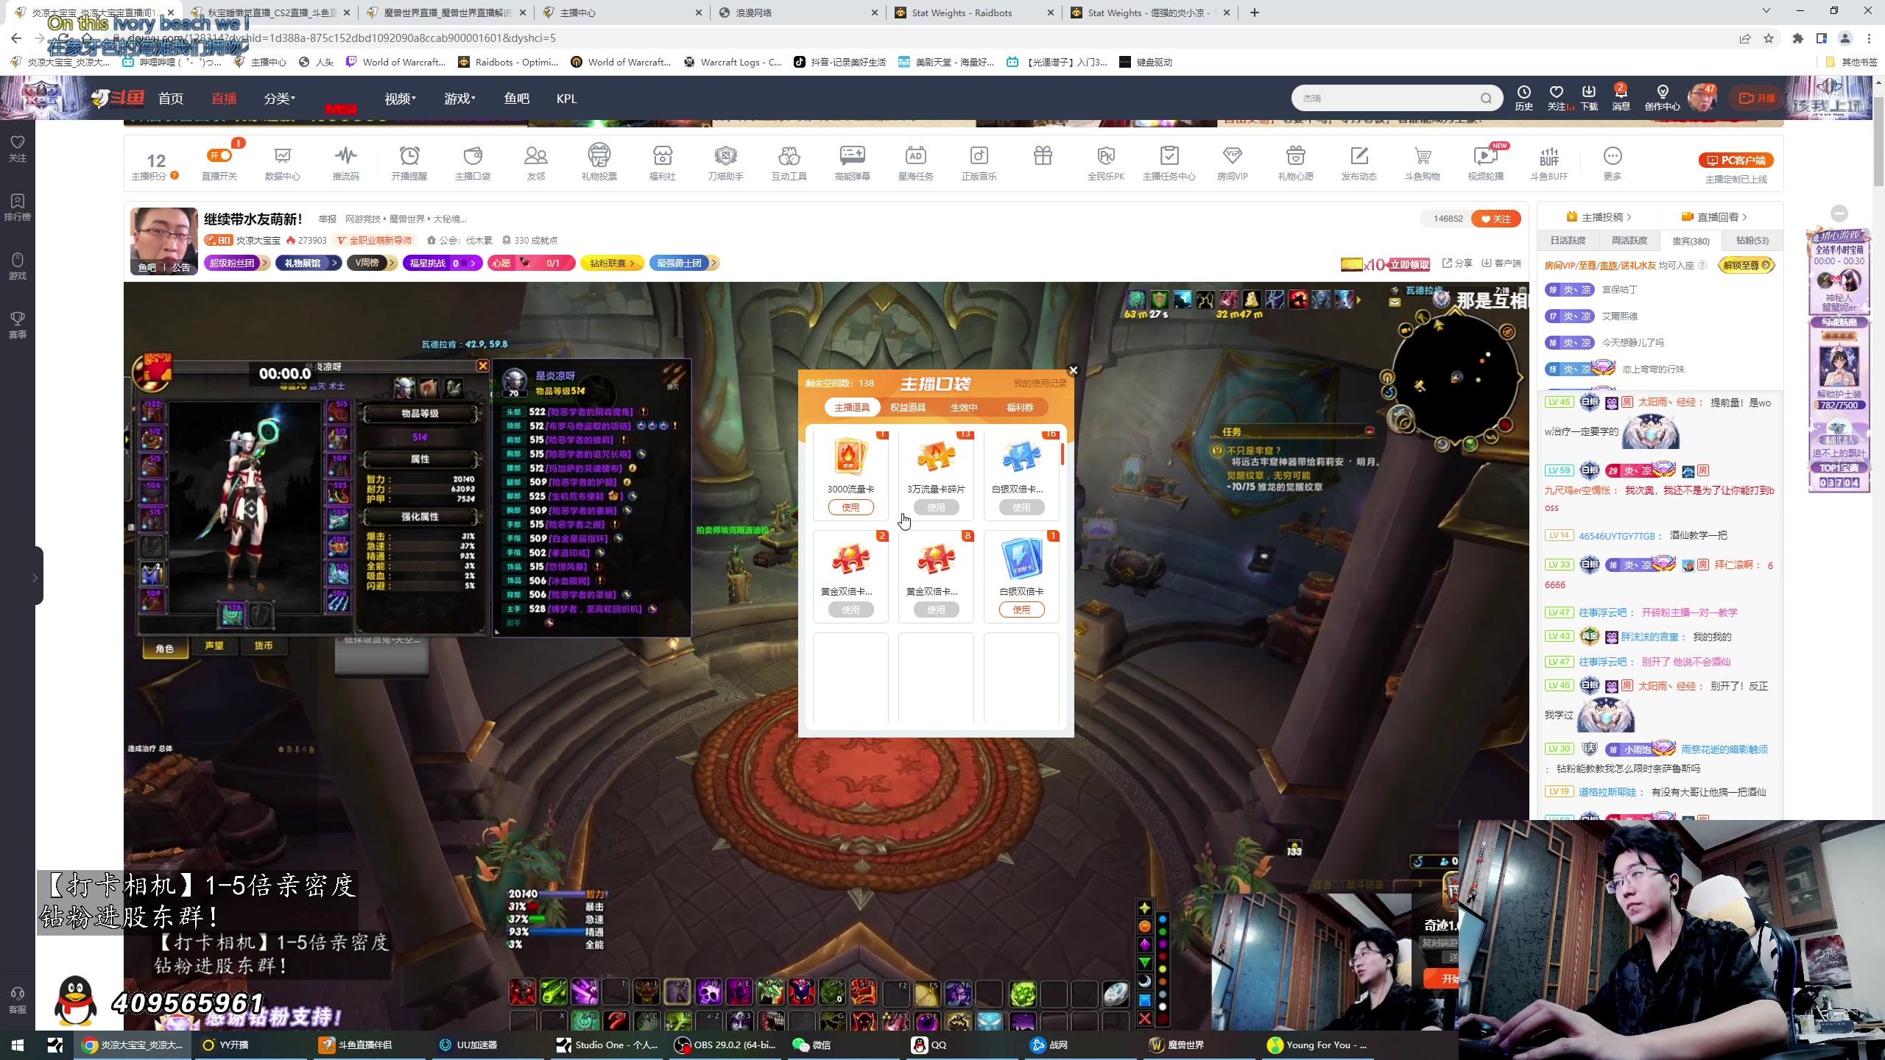Open the 福利社 toolbar icon
1885x1060 pixels.
(x=662, y=163)
